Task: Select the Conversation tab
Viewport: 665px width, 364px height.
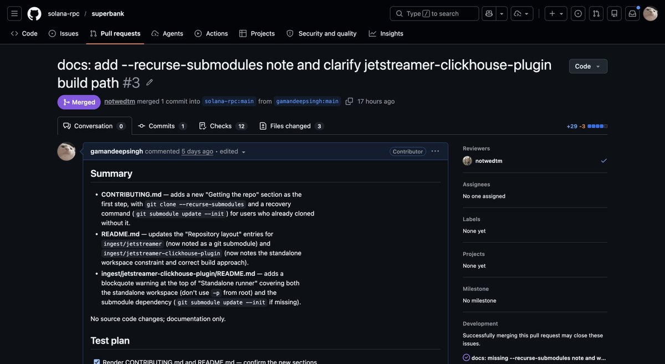Action: [95, 126]
